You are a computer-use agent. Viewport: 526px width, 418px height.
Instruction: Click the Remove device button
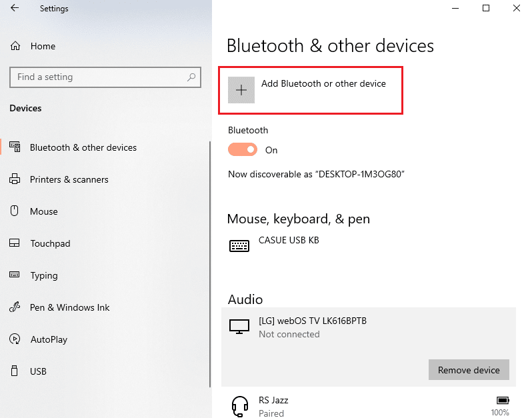[x=469, y=370]
